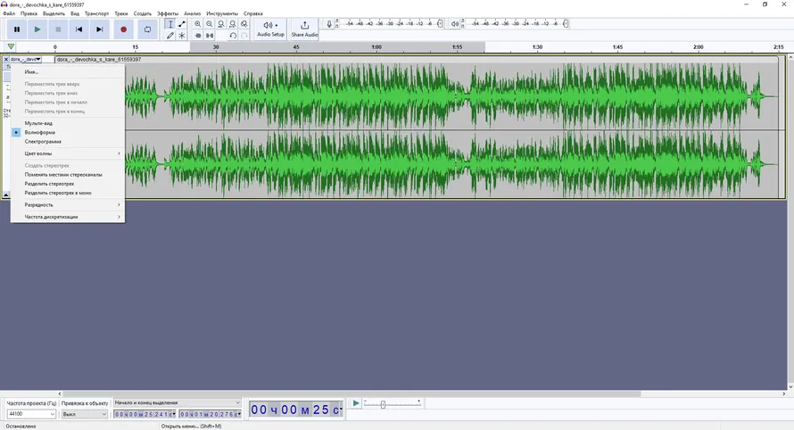Screen dimensions: 794x430
Task: Open the snap-to Выкл dropdown
Action: click(85, 414)
